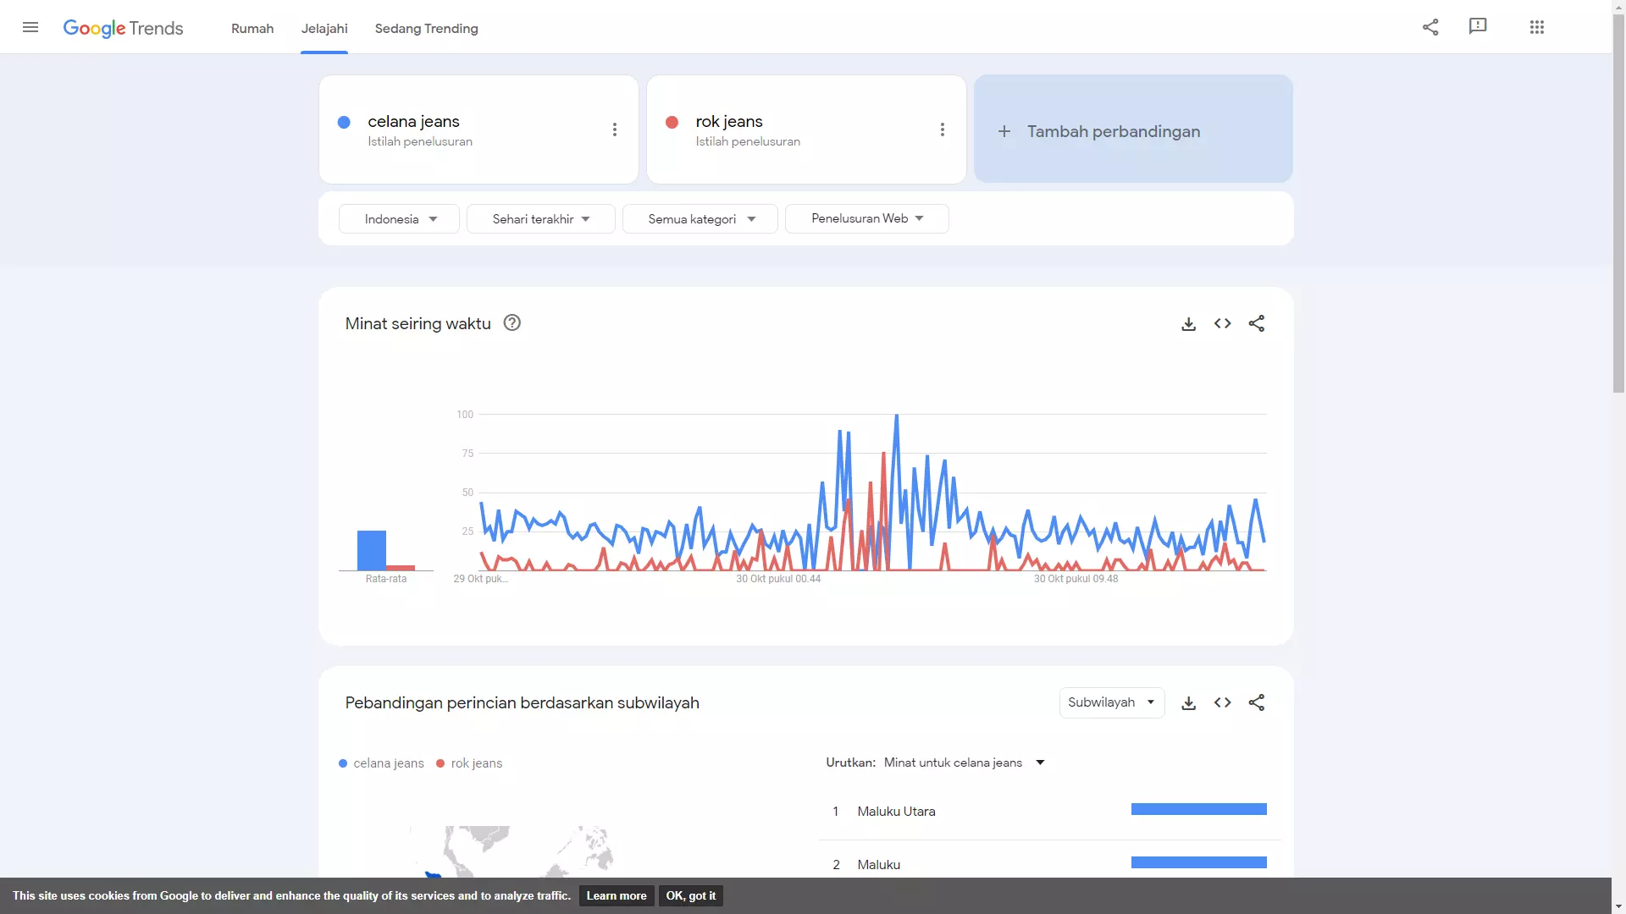Open the Indonesia region dropdown
Screen dimensions: 1626x914
tap(398, 218)
